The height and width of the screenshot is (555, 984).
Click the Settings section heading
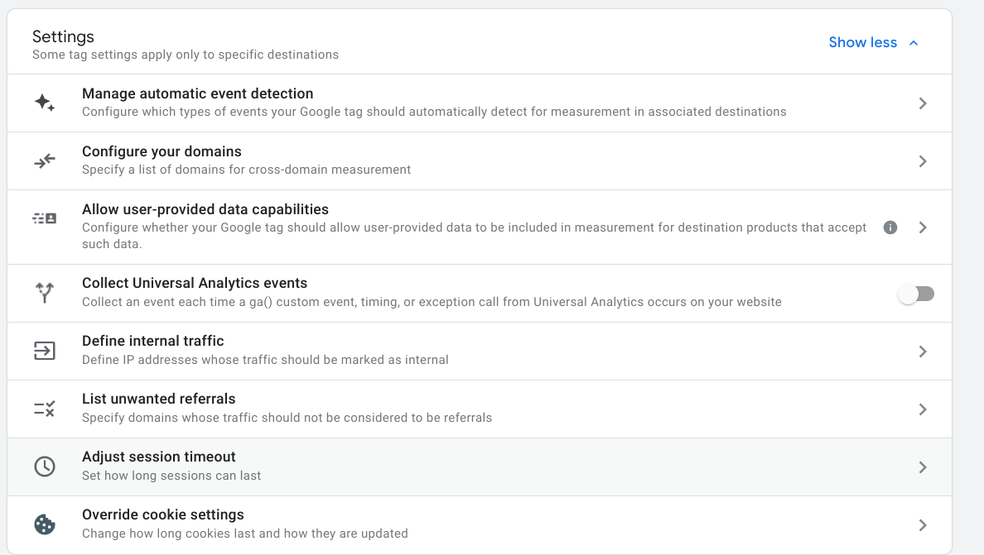click(64, 37)
